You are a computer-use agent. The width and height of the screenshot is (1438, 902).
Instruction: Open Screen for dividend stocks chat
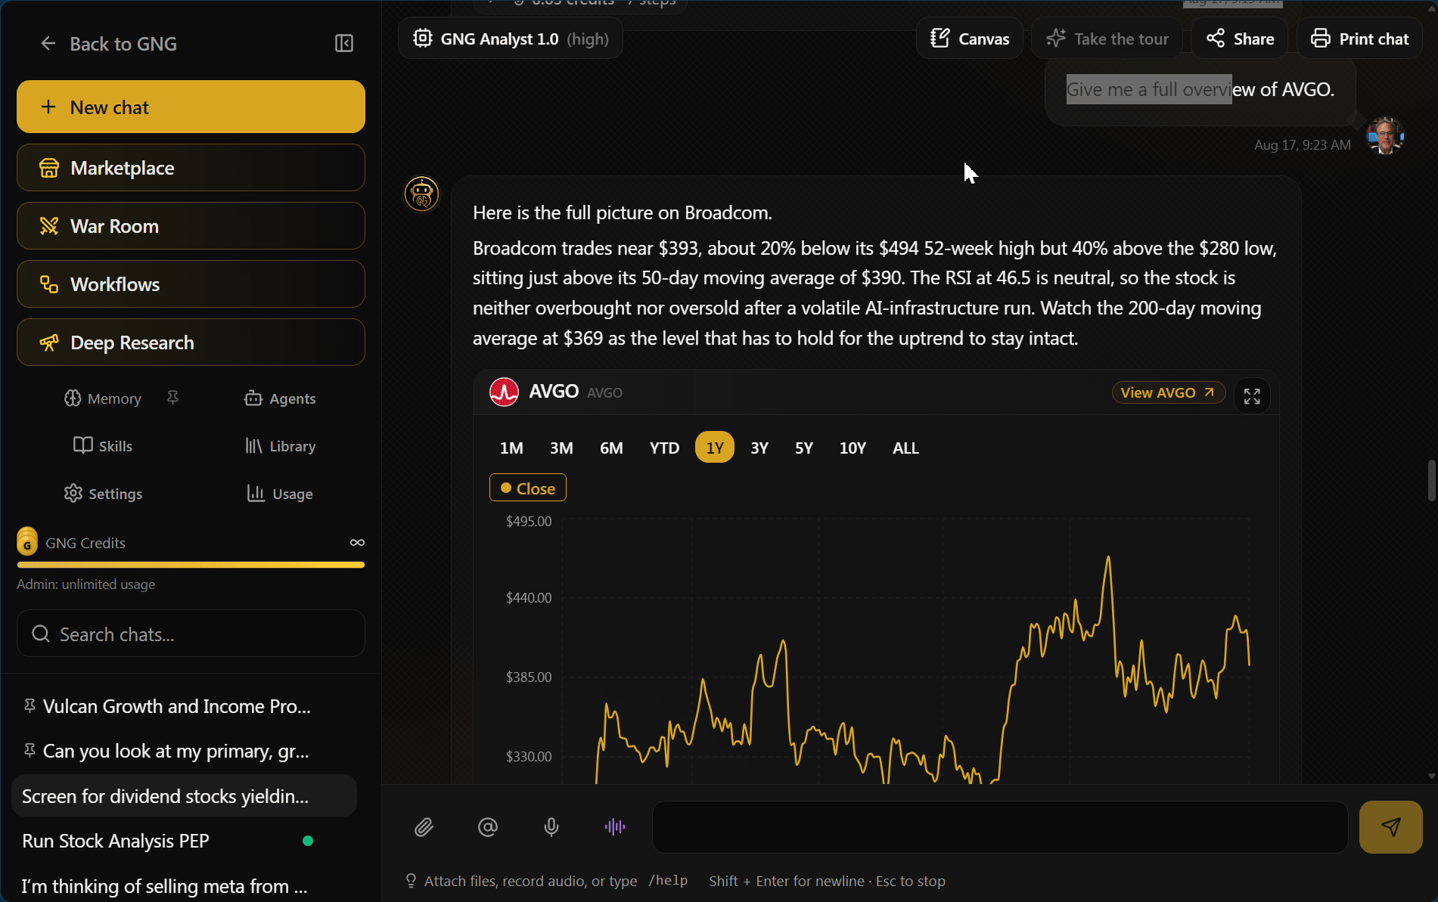click(184, 796)
